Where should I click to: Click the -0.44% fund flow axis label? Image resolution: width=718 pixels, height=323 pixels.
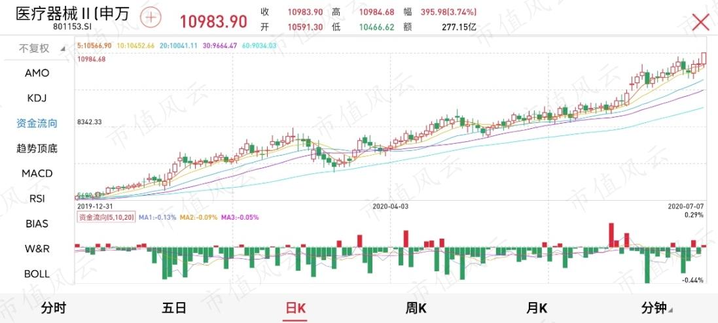693,280
